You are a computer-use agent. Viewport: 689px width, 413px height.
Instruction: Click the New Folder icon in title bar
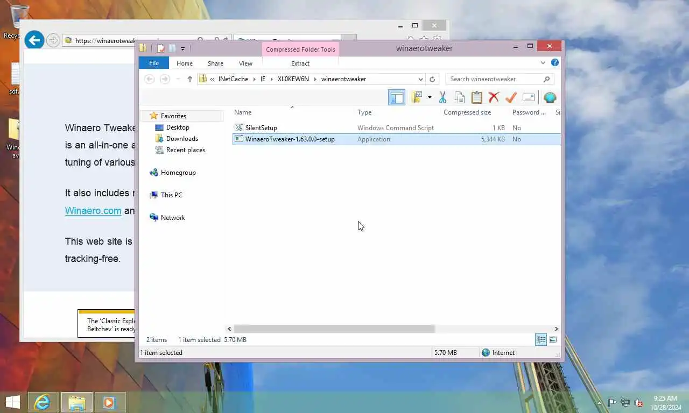[172, 48]
